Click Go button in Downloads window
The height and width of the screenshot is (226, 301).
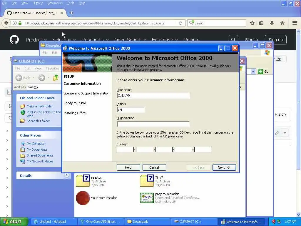(263, 72)
